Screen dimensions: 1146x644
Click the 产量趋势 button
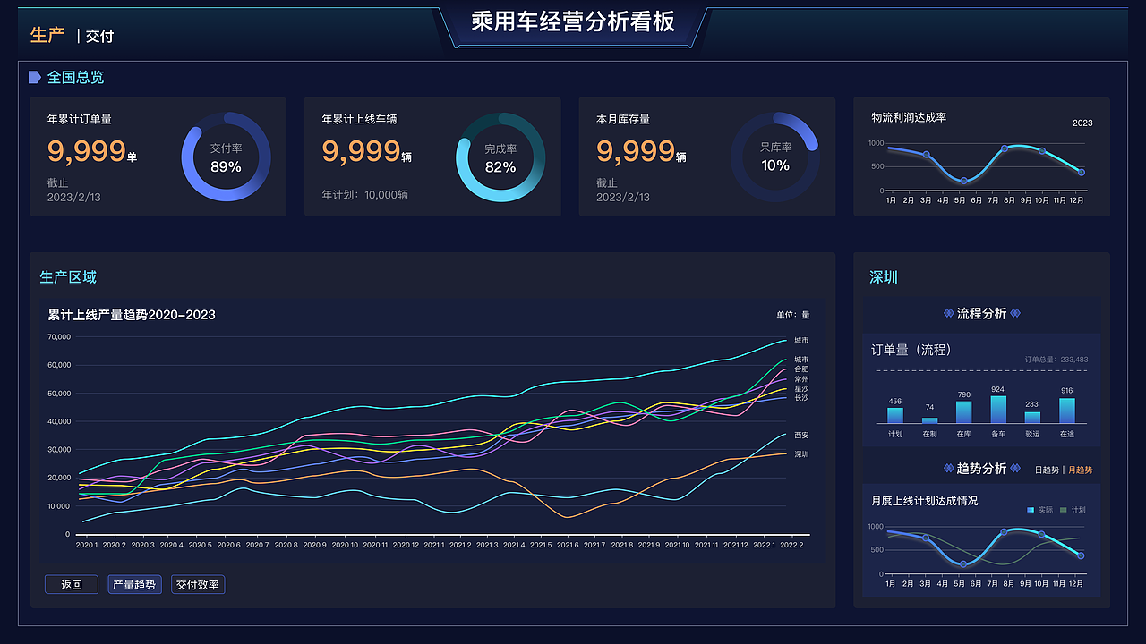coord(134,584)
